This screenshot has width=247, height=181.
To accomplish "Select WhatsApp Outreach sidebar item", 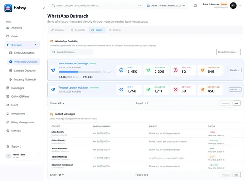I will 23,62.
